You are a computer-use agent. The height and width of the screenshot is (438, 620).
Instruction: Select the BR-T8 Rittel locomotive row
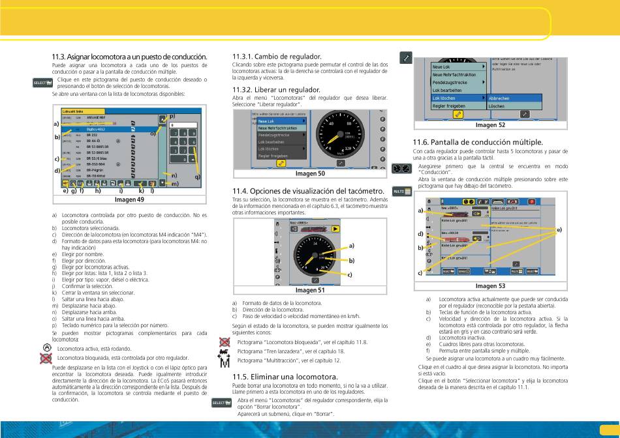110,176
